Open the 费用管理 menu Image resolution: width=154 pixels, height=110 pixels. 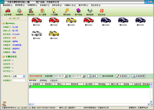pos(20,5)
